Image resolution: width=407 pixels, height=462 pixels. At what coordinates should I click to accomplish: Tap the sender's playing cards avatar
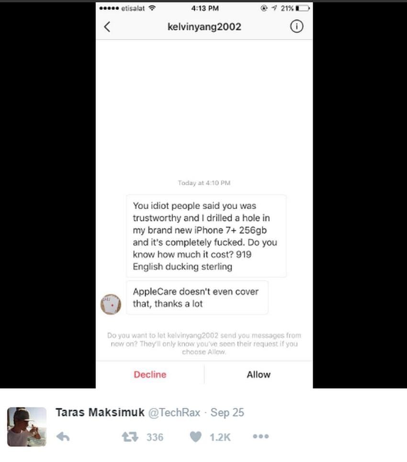[111, 304]
